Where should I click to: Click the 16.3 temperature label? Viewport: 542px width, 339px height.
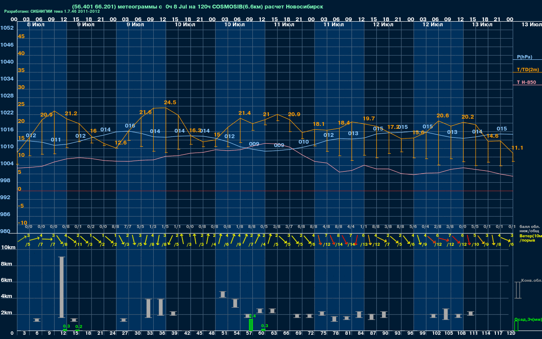tap(195, 131)
